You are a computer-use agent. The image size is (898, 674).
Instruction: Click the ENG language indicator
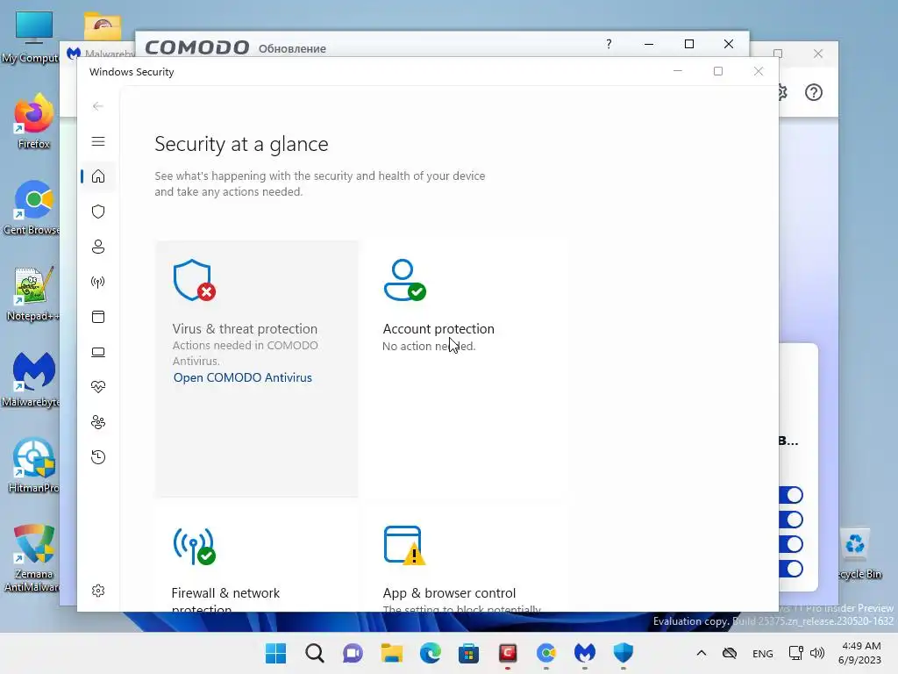tap(762, 653)
